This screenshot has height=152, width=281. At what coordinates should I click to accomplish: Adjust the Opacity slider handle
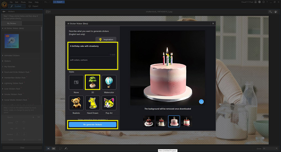33,117
